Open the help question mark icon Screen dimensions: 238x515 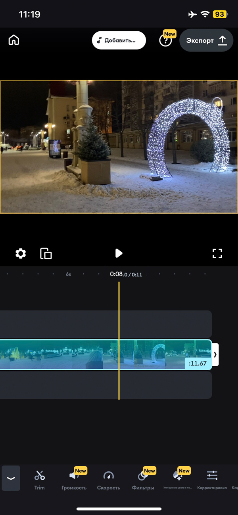click(165, 41)
